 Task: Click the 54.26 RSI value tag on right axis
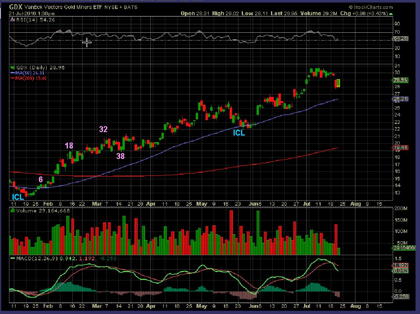click(x=401, y=39)
